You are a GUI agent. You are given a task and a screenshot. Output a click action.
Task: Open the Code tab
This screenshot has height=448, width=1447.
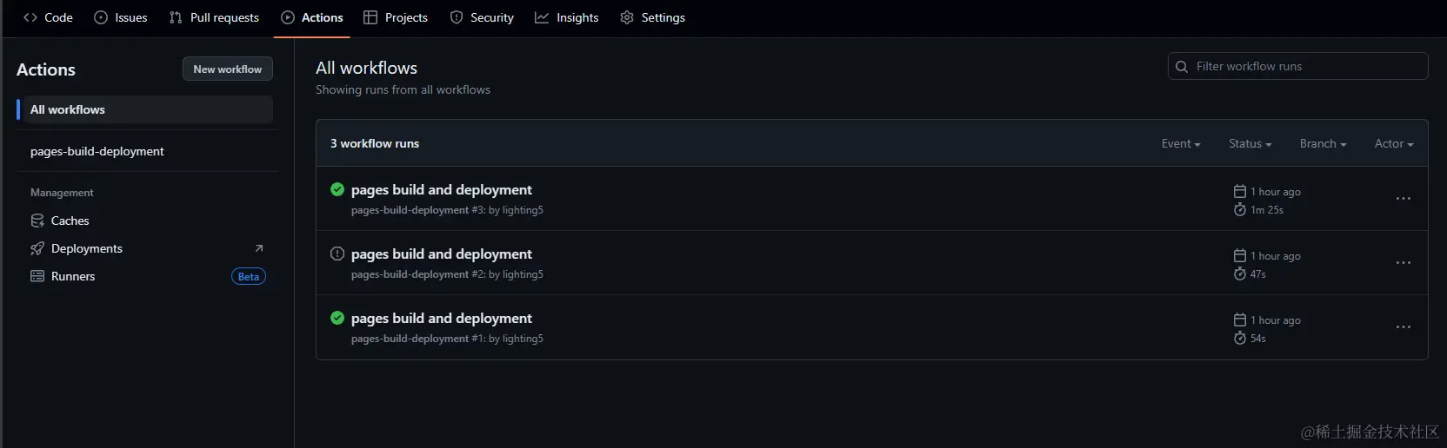[48, 17]
